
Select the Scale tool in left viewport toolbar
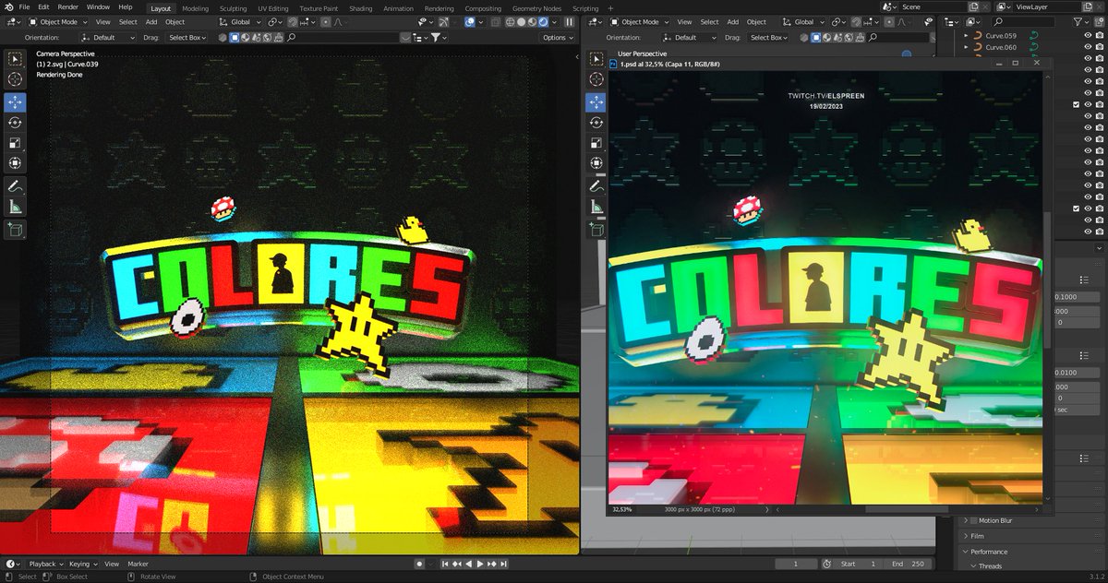coord(16,143)
